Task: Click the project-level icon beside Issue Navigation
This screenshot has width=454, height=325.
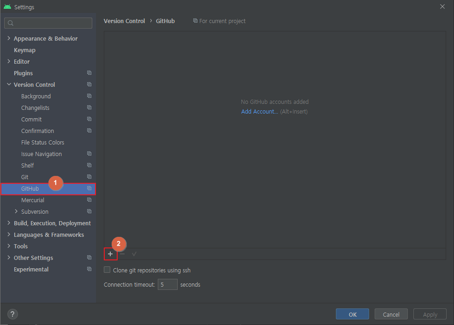Action: point(89,154)
